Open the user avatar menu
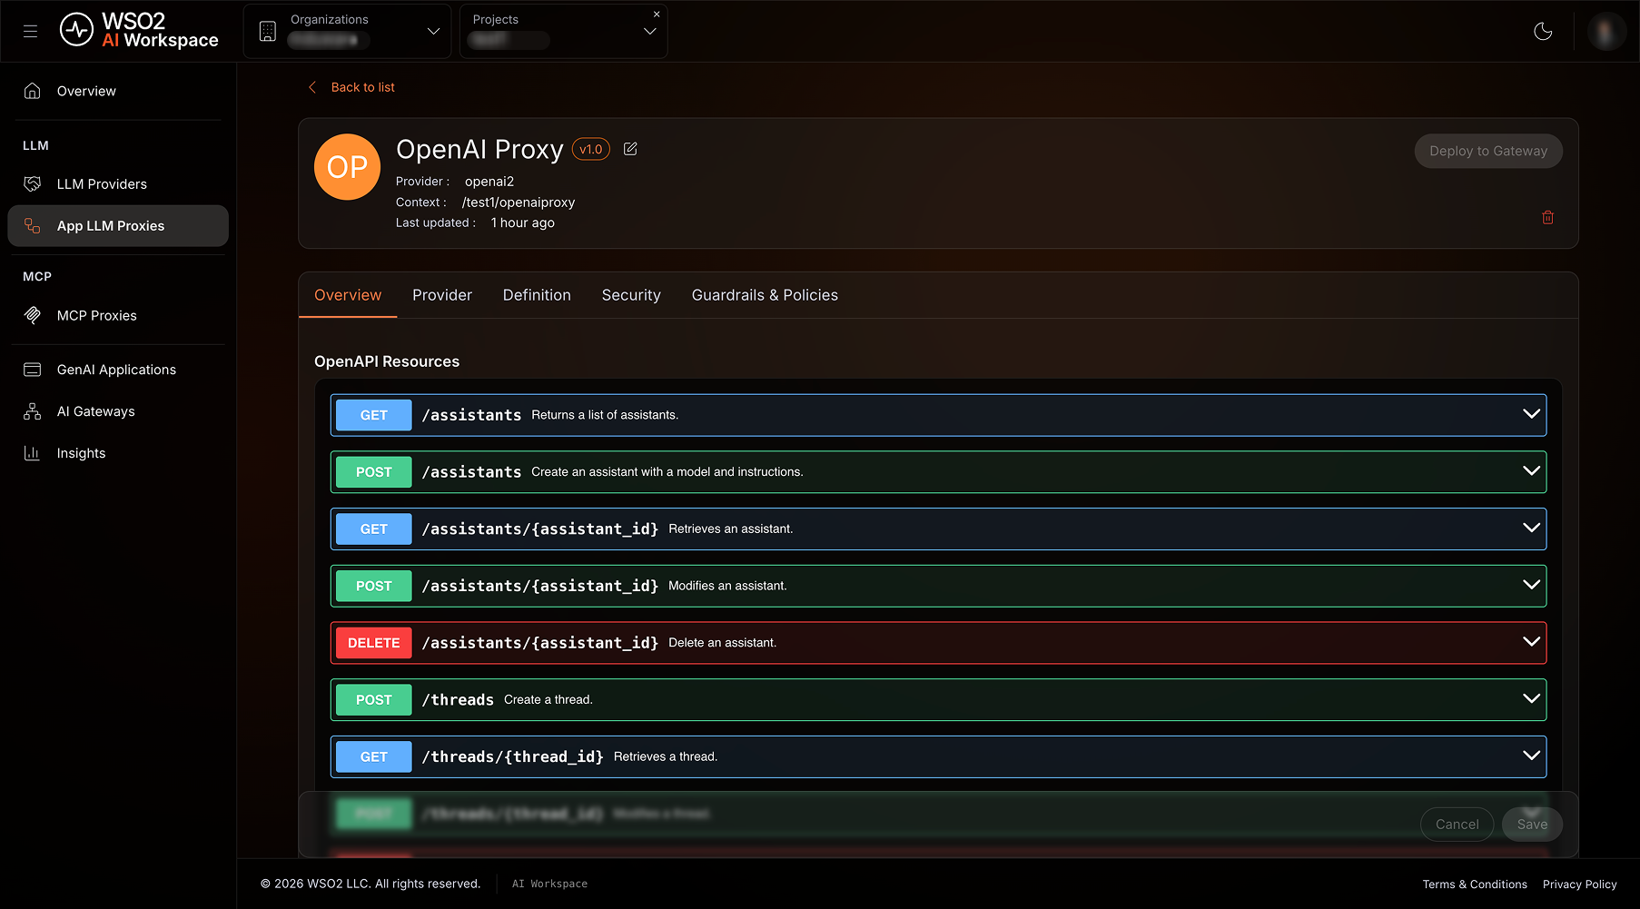 click(x=1605, y=31)
